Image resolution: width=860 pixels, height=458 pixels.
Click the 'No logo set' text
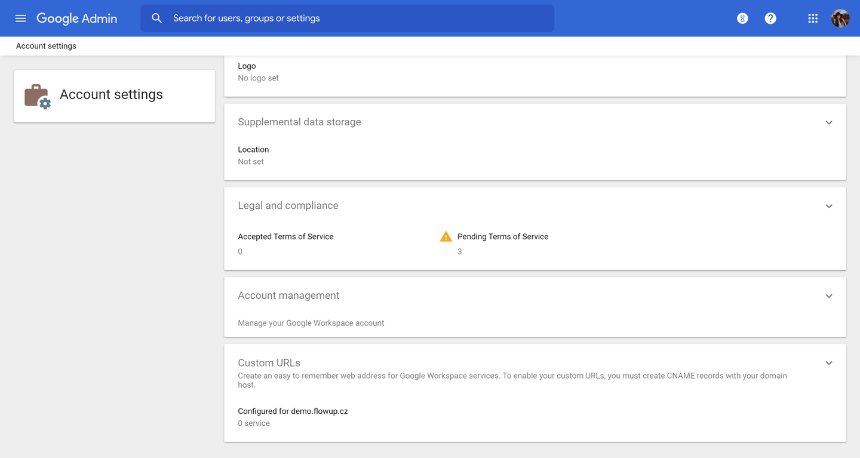(x=258, y=78)
